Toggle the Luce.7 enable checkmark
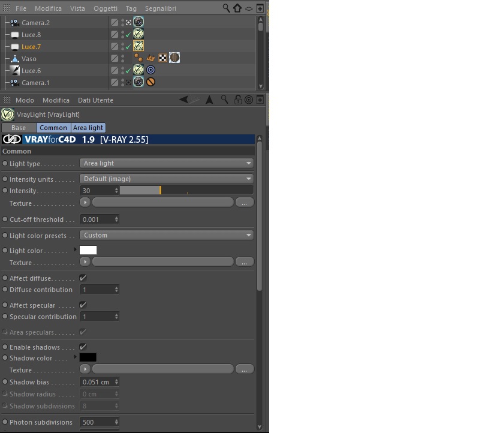This screenshot has width=491, height=433. [x=128, y=47]
